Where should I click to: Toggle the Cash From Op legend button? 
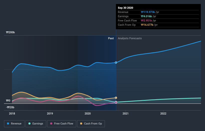tap(91, 124)
